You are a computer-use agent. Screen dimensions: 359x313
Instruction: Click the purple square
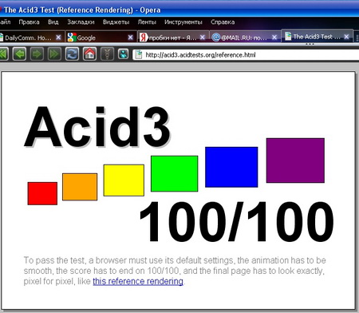click(x=295, y=160)
